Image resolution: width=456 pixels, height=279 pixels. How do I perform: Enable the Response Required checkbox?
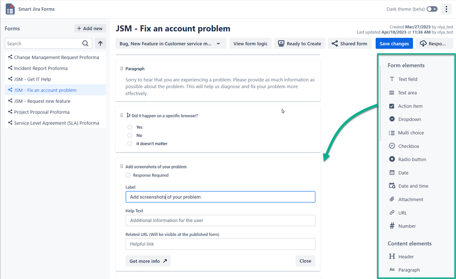pyautogui.click(x=128, y=175)
